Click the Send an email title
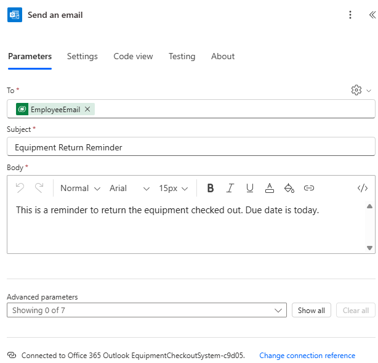The width and height of the screenshot is (378, 363). (x=55, y=15)
